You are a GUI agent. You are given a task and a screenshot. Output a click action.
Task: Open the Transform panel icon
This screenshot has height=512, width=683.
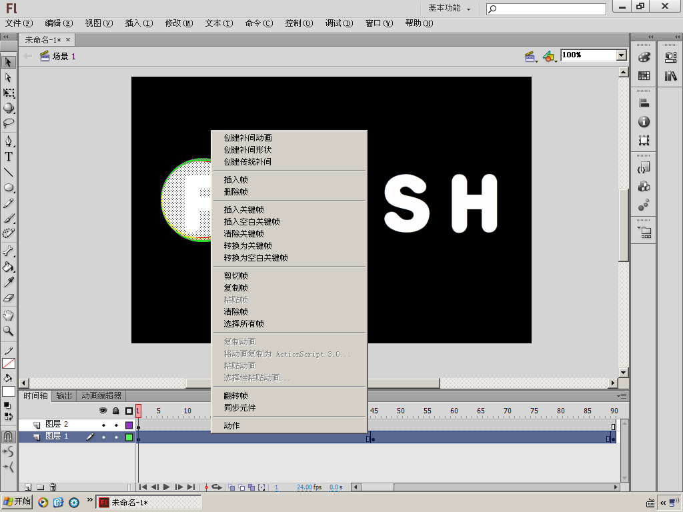pyautogui.click(x=644, y=141)
